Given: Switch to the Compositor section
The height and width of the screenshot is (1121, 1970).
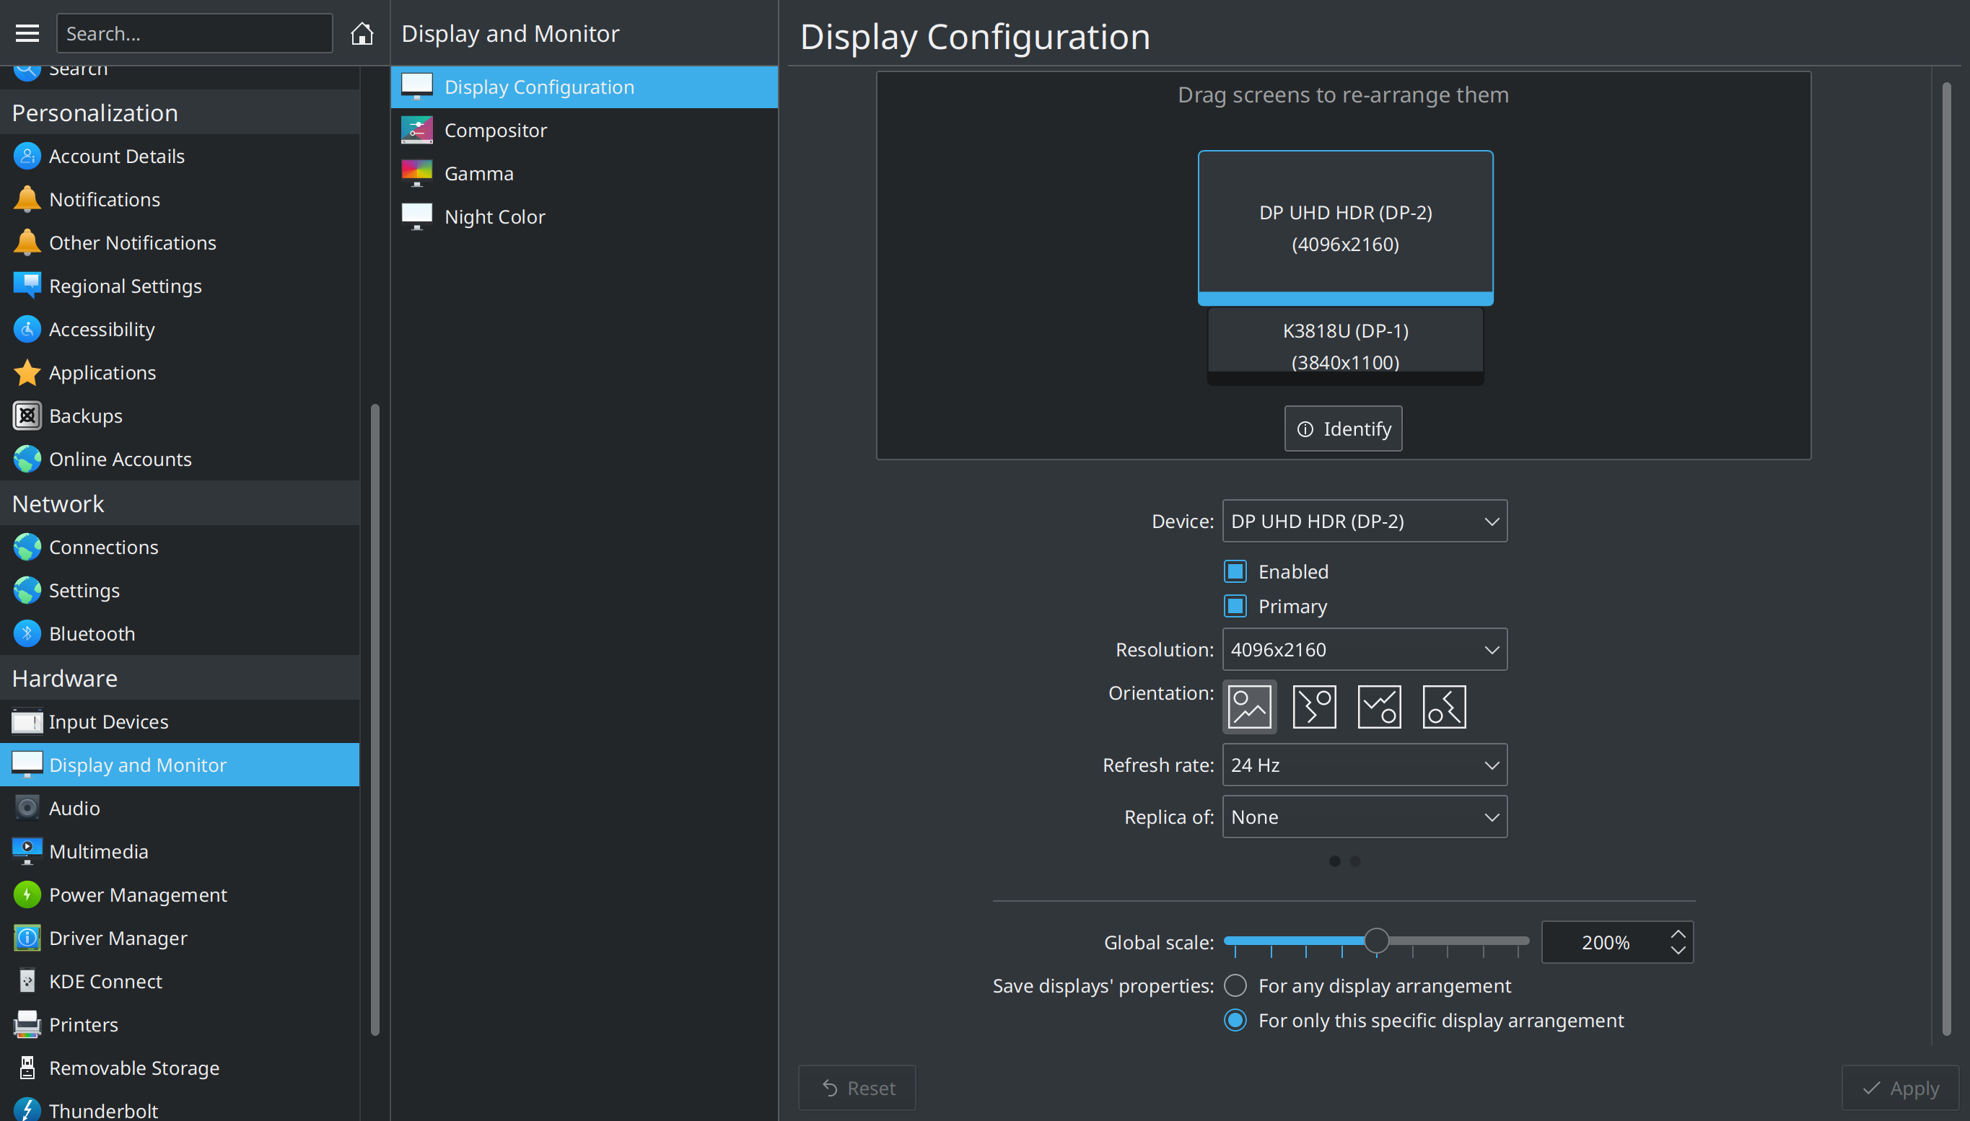Looking at the screenshot, I should pyautogui.click(x=495, y=129).
